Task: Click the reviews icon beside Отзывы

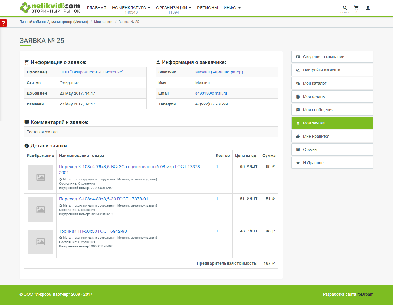Action: [x=298, y=150]
